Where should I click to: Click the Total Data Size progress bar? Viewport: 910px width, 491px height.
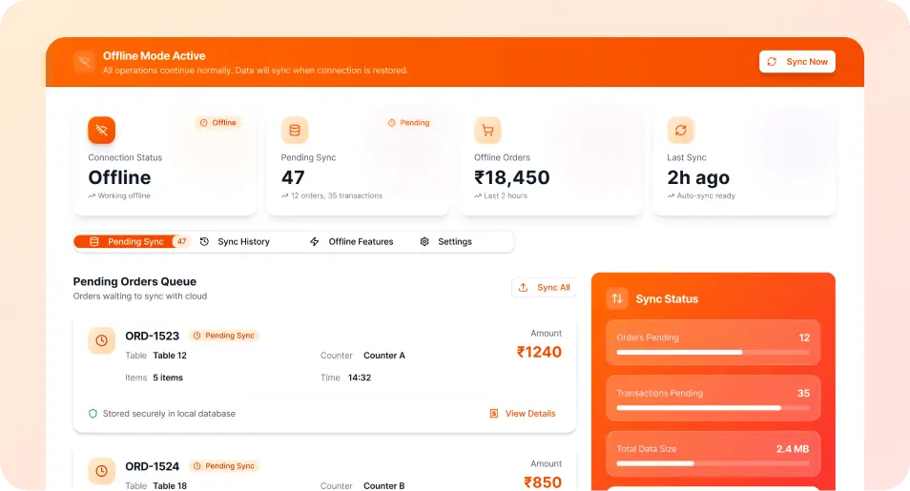(713, 463)
